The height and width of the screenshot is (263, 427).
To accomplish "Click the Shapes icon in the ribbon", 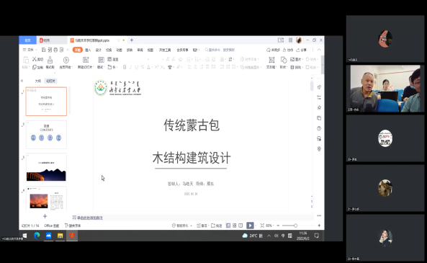I will pyautogui.click(x=284, y=60).
